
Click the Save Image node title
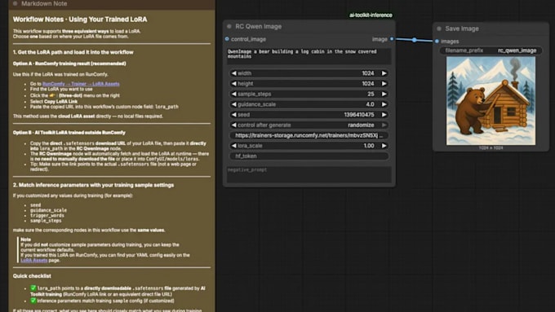coord(462,29)
